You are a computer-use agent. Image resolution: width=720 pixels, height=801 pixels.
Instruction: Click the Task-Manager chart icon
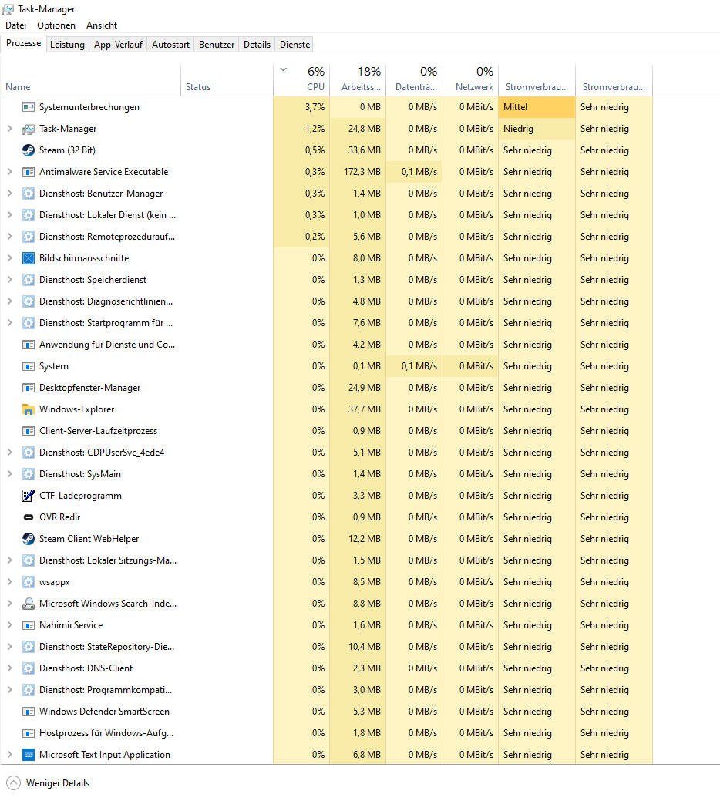pyautogui.click(x=29, y=128)
